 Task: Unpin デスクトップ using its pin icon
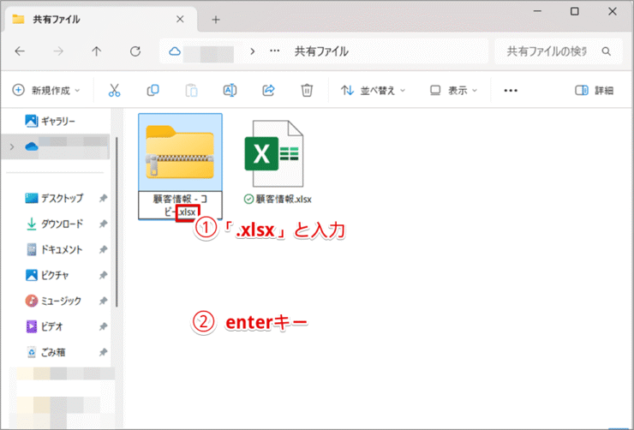coord(103,198)
